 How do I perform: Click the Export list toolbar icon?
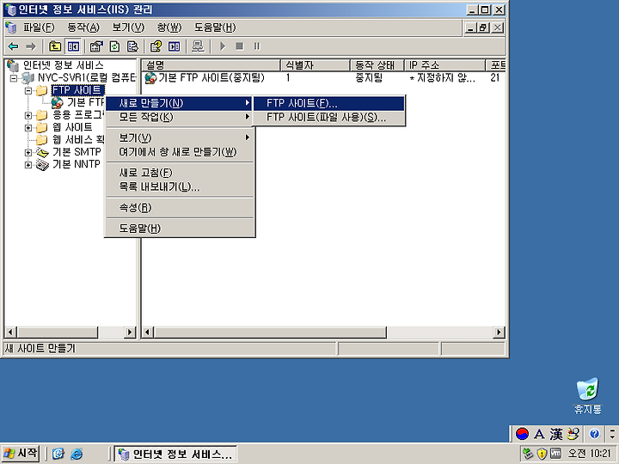(x=132, y=46)
